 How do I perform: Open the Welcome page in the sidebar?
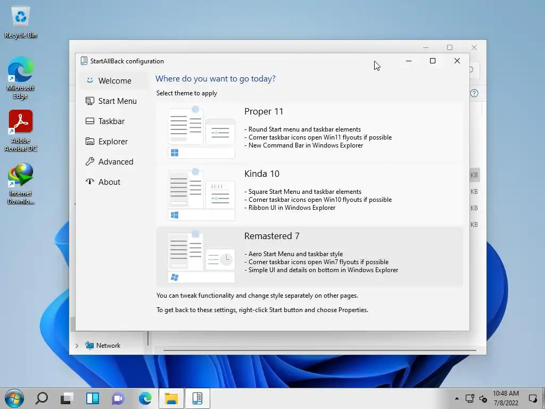coord(113,81)
